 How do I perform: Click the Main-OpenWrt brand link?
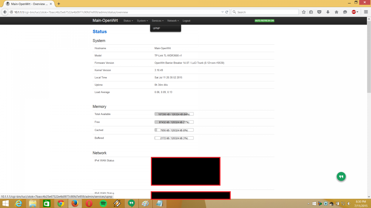105,21
